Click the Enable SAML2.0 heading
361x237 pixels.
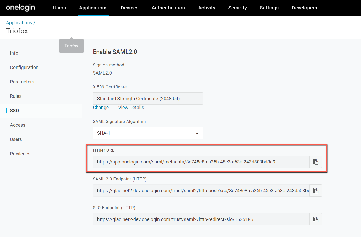click(x=115, y=52)
